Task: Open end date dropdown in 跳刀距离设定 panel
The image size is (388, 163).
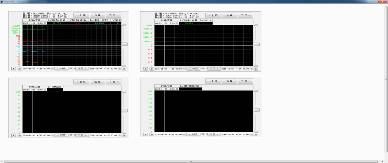Action: tap(237, 135)
